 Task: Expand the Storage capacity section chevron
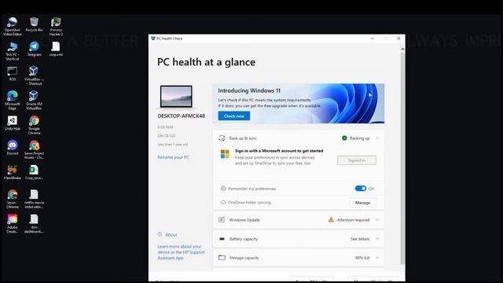click(x=377, y=258)
